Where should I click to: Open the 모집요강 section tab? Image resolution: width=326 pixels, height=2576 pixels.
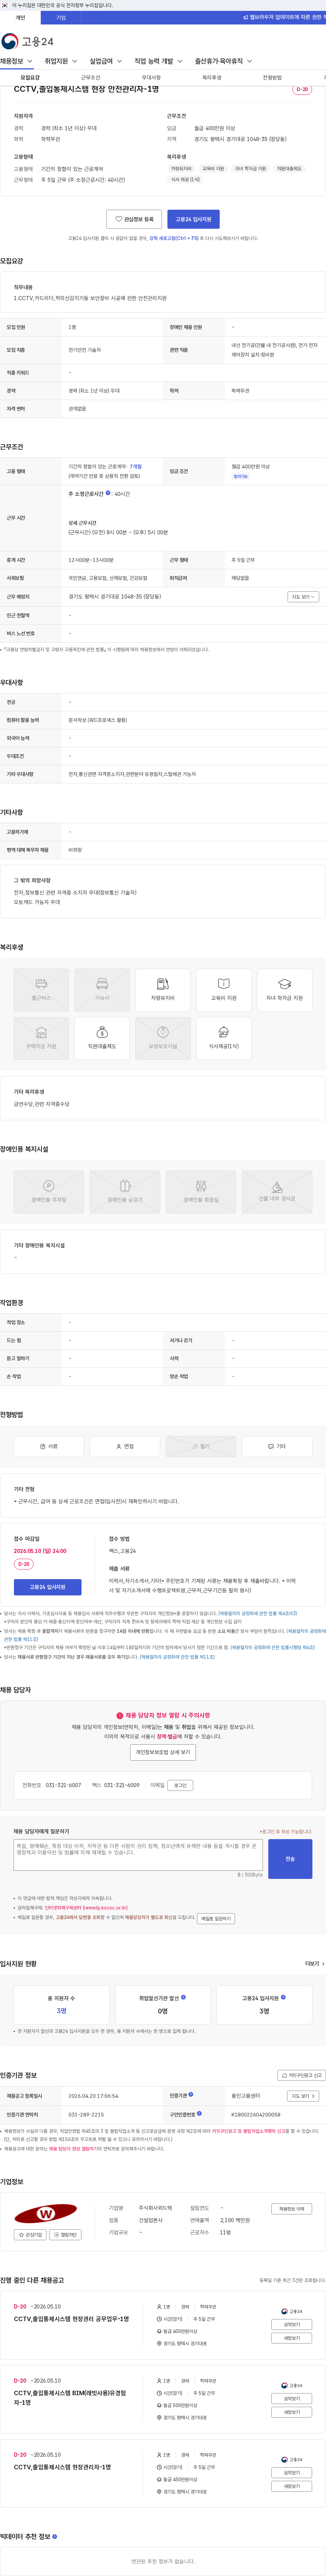pyautogui.click(x=30, y=77)
